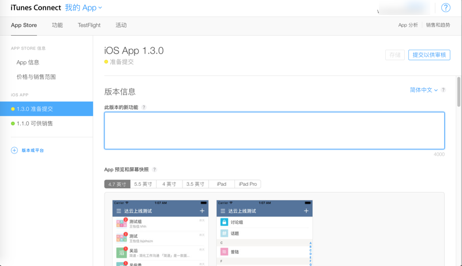The image size is (462, 266).
Task: Click help icon beside App 预览和屏幕快照
Action: (x=154, y=170)
